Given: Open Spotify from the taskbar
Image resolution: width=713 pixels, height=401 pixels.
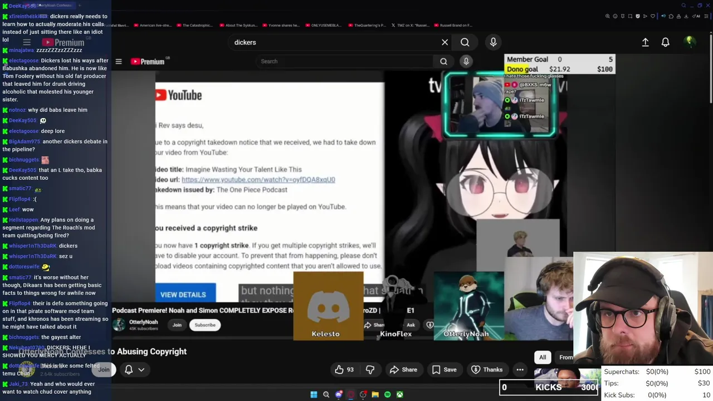Looking at the screenshot, I should pyautogui.click(x=387, y=394).
